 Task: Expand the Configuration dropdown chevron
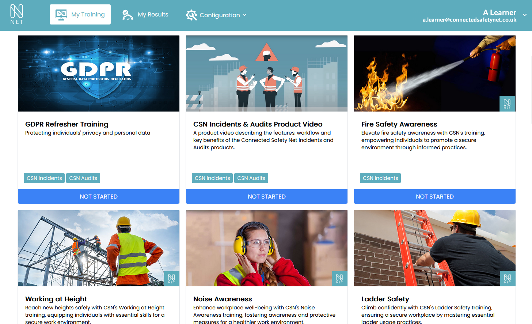pyautogui.click(x=244, y=15)
